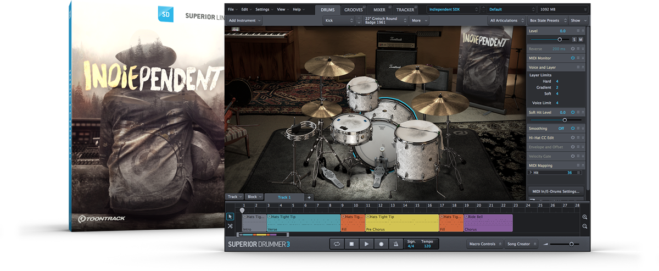Viewport: 659px width, 271px height.
Task: Select the scissors cut tool
Action: pyautogui.click(x=230, y=226)
